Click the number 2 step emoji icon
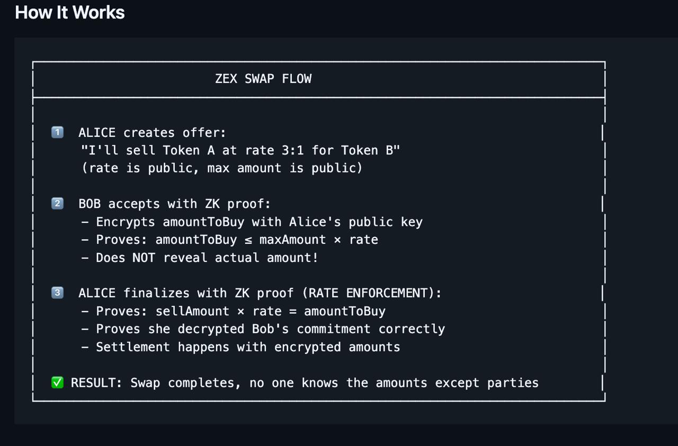The image size is (678, 446). pos(57,204)
